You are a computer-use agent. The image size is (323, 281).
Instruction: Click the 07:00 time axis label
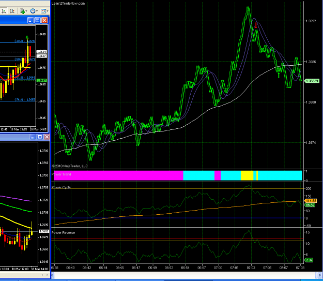(x=218, y=268)
